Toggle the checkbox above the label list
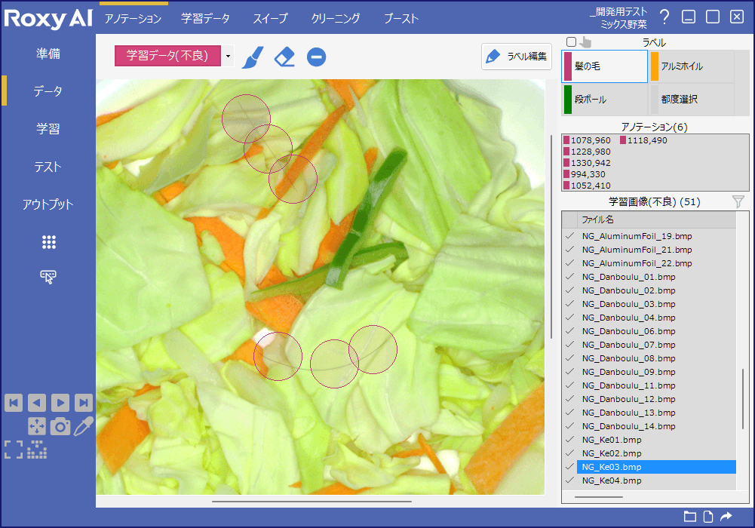The width and height of the screenshot is (755, 528). click(x=571, y=42)
